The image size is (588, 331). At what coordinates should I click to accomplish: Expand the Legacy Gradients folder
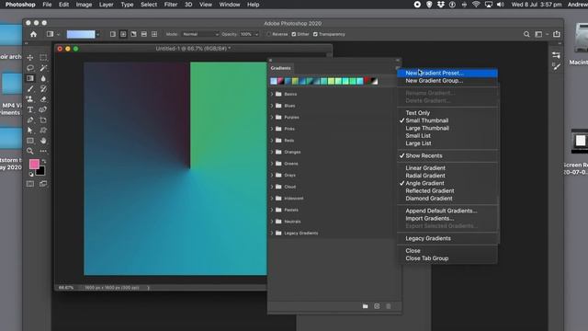272,233
